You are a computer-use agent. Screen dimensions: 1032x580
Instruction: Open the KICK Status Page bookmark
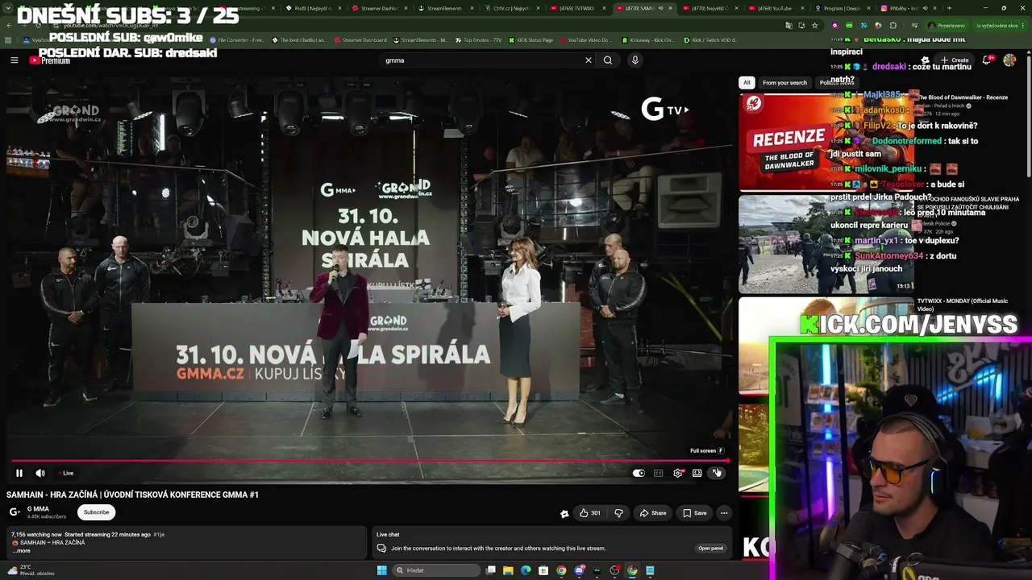point(531,39)
